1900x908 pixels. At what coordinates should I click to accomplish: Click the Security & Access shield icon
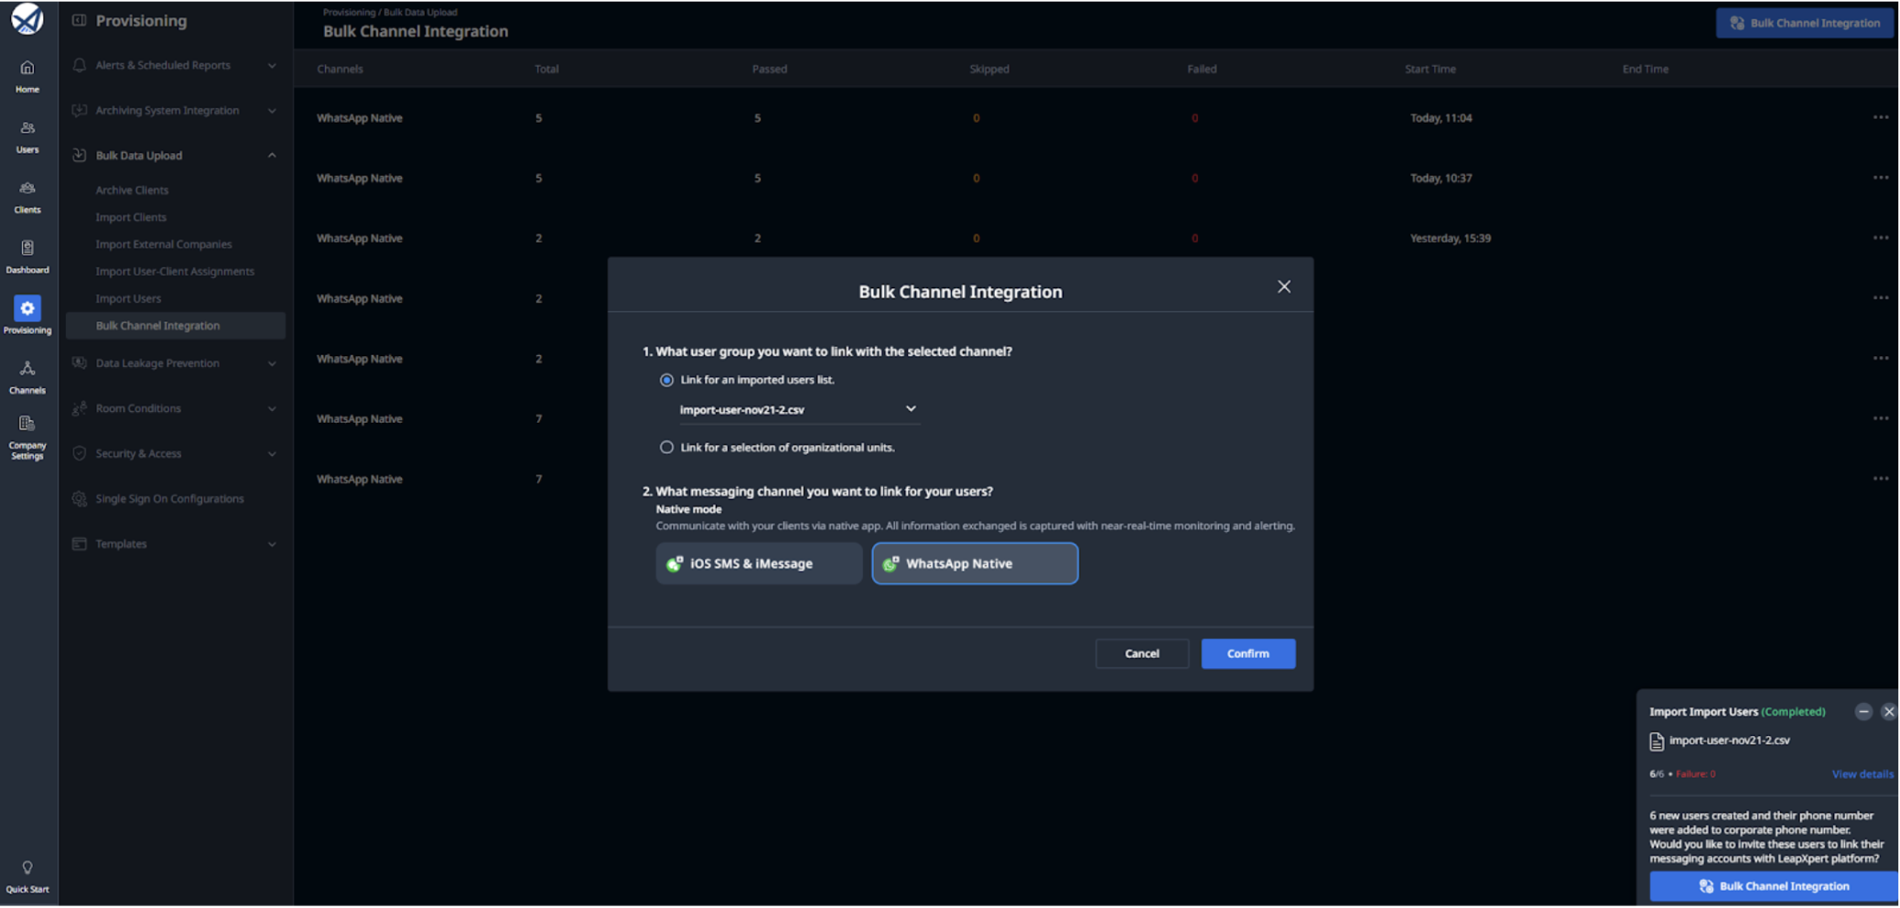click(80, 453)
